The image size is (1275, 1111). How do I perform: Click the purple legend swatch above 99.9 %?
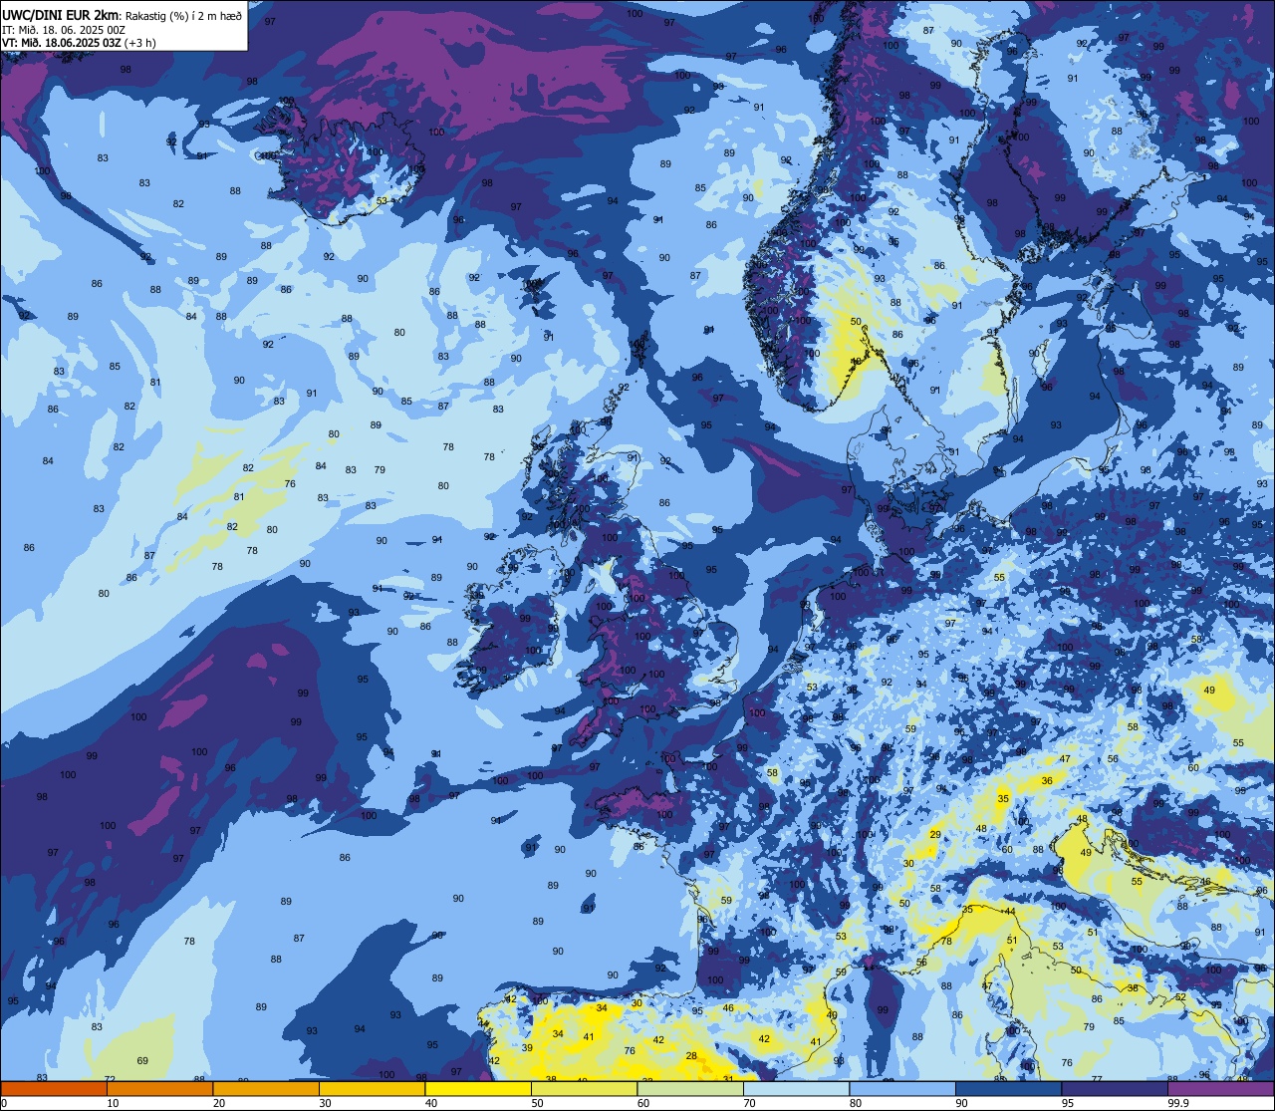[1220, 1089]
